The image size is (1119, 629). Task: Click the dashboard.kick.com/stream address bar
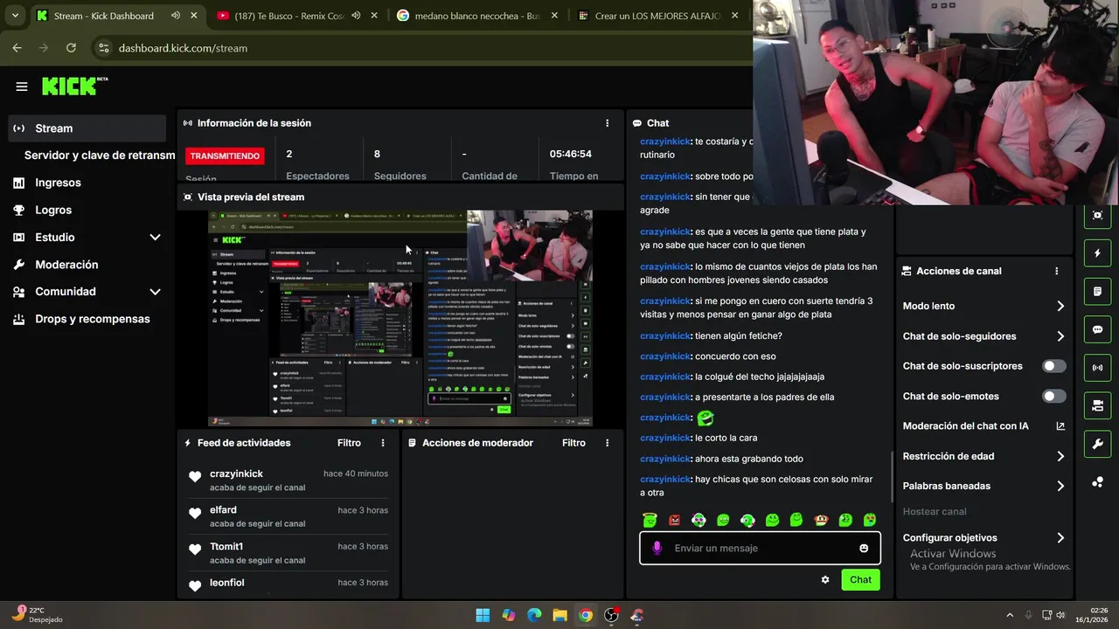point(420,48)
